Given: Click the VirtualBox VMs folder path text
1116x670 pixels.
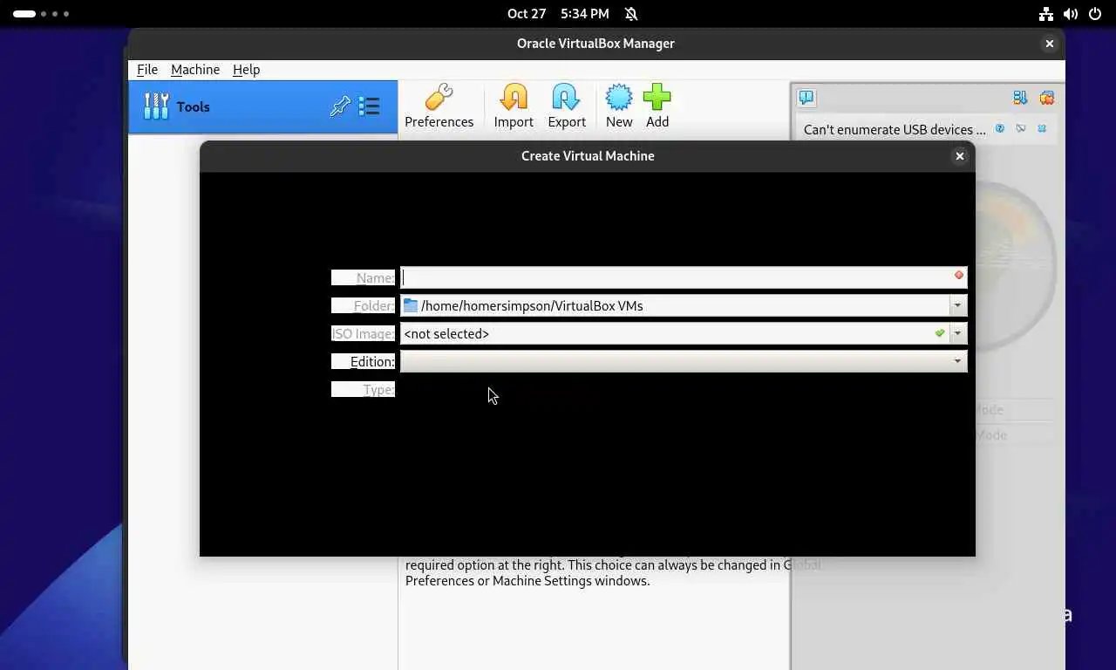Looking at the screenshot, I should (x=532, y=305).
